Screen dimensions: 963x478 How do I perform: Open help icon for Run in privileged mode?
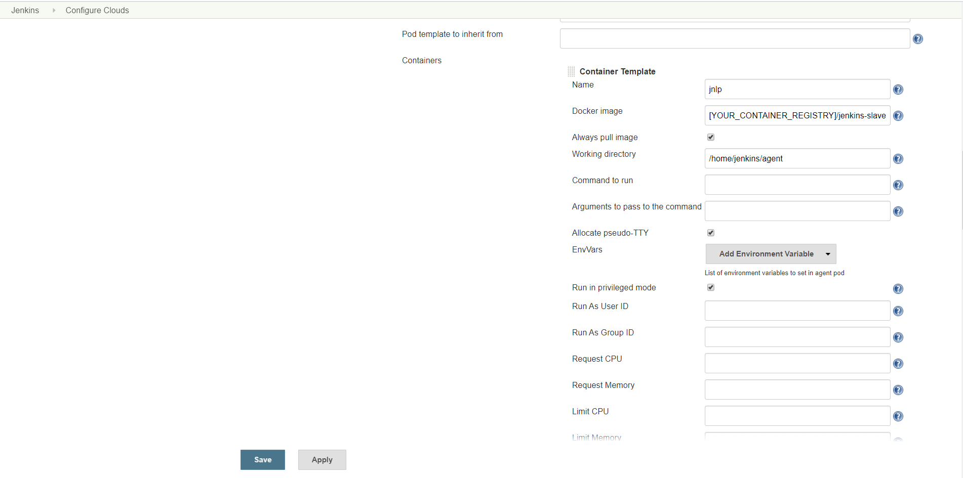tap(898, 289)
